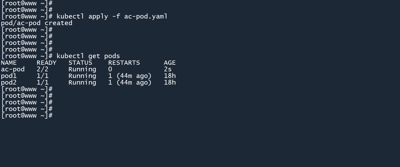
Task: Click the "pod/ac-pod created" output line
Action: pos(37,23)
